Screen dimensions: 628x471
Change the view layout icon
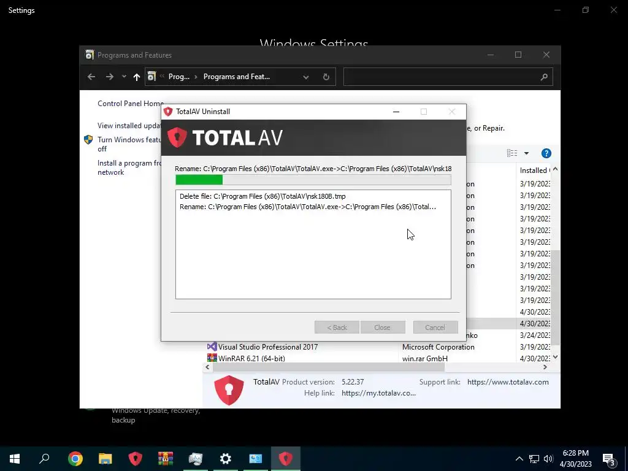pos(512,153)
